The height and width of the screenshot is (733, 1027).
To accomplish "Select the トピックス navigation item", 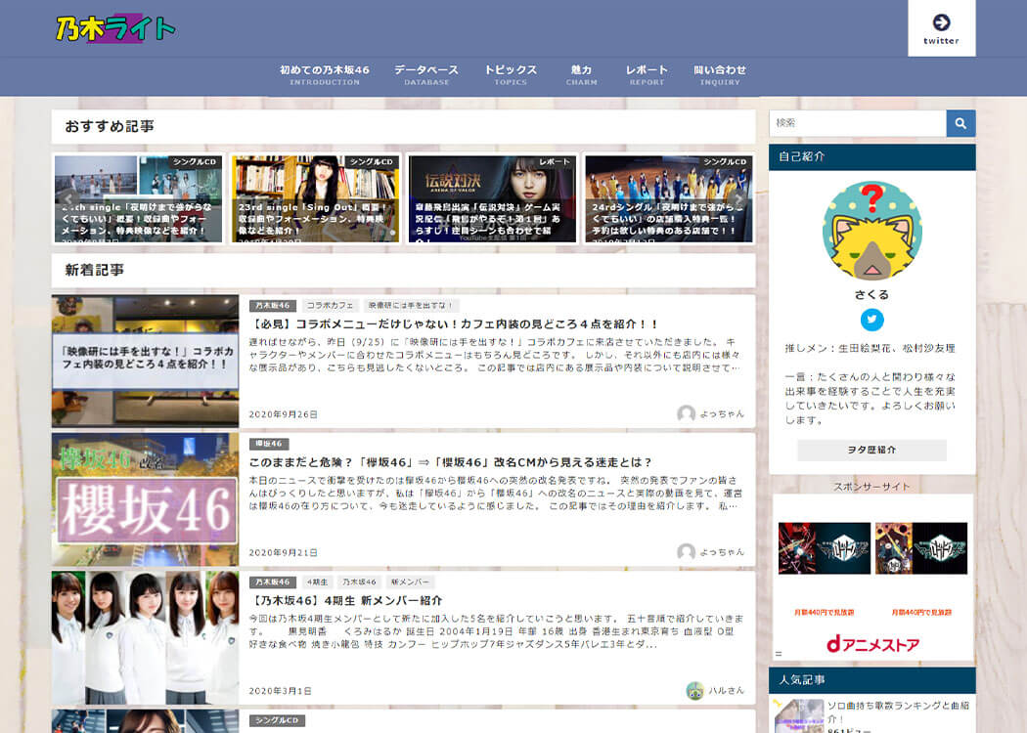I will [511, 75].
